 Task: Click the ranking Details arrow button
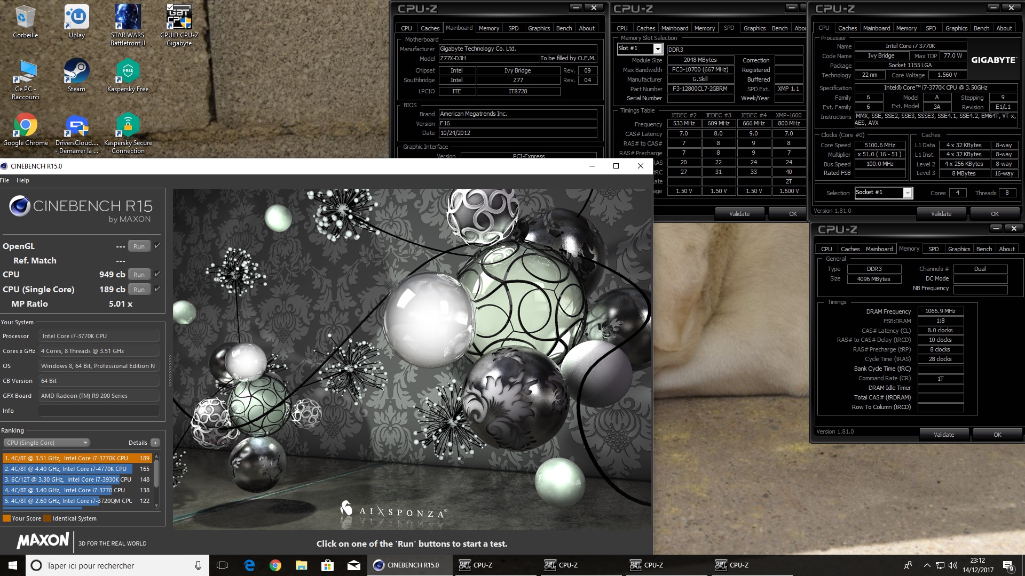coord(155,443)
